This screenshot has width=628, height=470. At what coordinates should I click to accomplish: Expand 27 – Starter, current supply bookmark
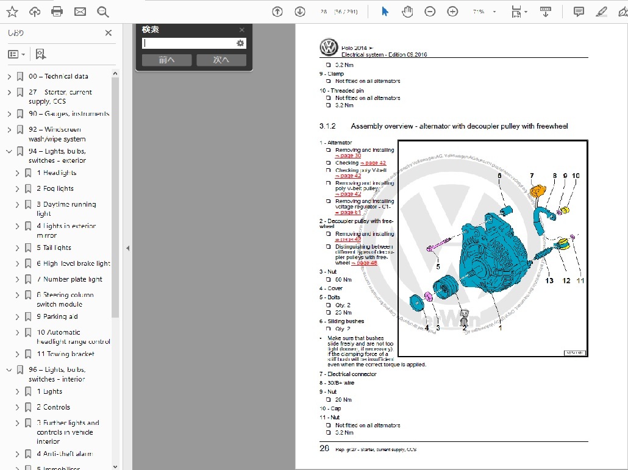point(9,92)
